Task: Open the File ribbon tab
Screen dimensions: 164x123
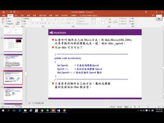Action: coord(4,15)
